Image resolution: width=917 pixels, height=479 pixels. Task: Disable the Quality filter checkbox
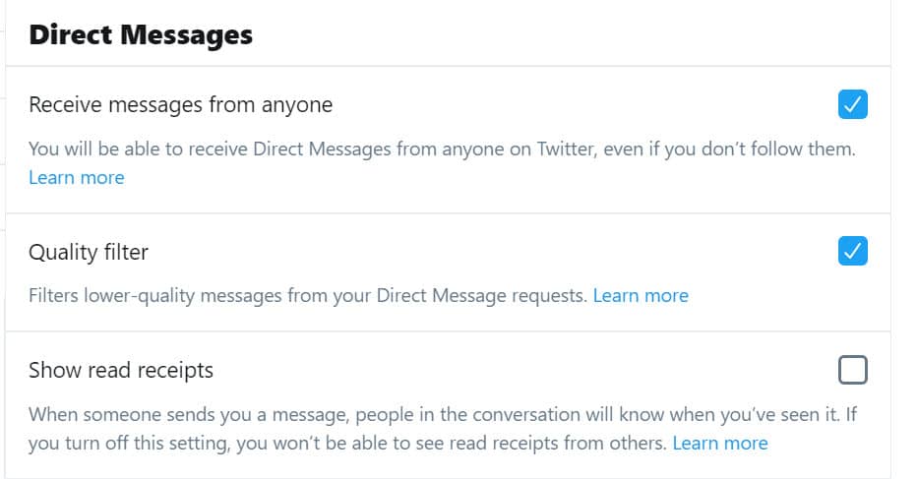point(853,252)
